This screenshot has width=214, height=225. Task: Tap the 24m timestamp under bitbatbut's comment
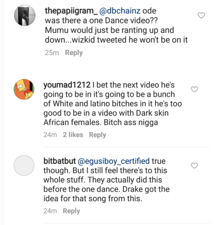50,211
